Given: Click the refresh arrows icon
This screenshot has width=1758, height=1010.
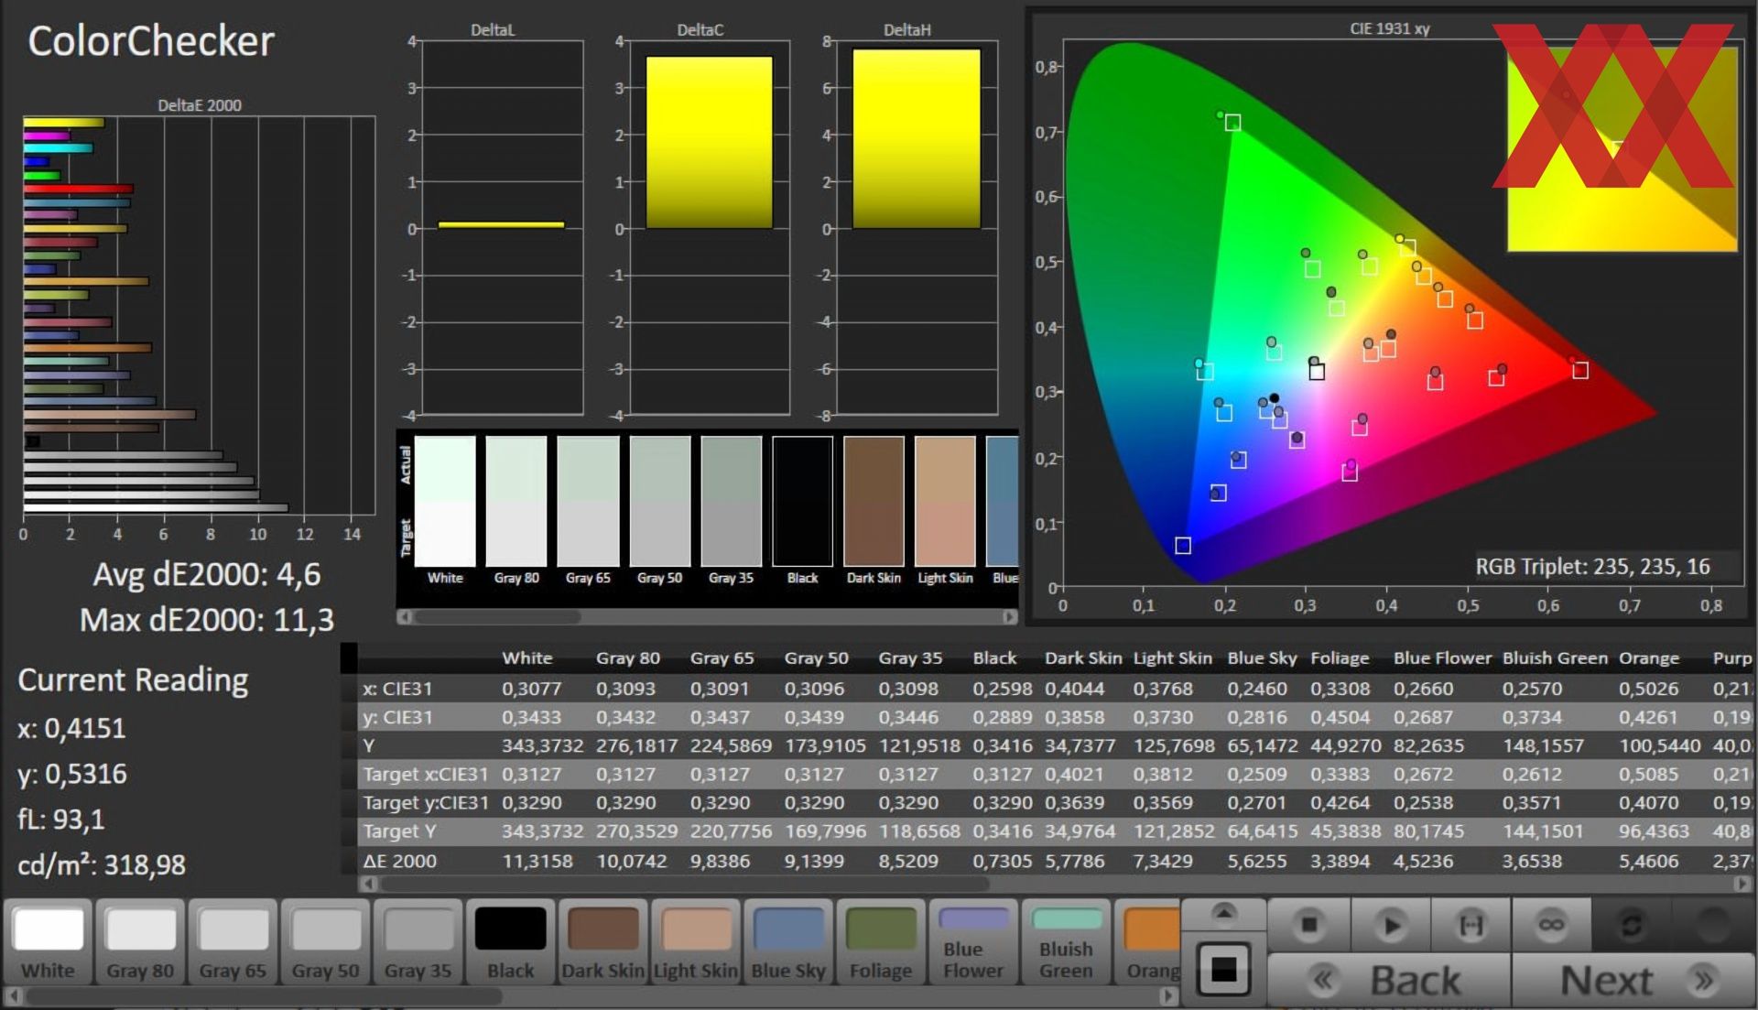Looking at the screenshot, I should coord(1631,925).
